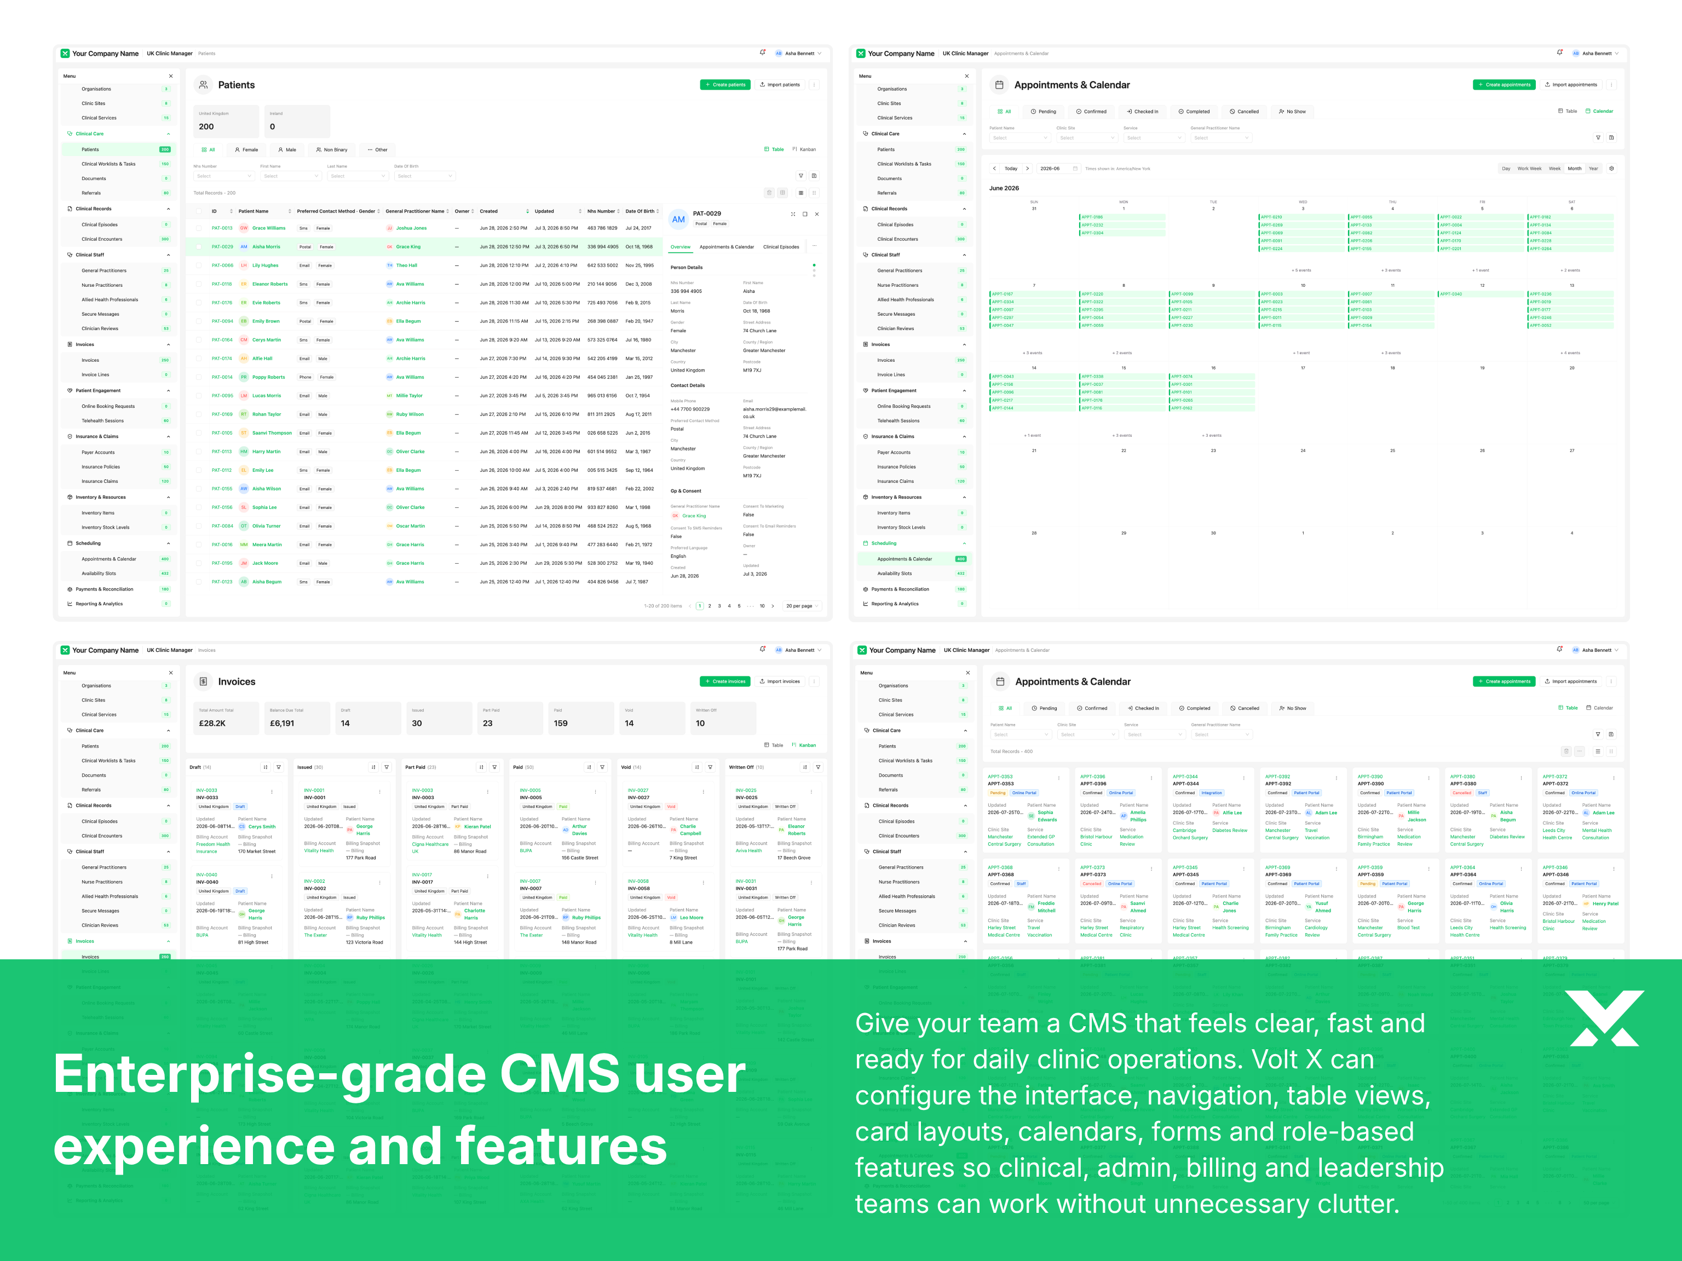Collapse Clinical Care section in Patients window menu
The image size is (1682, 1261).
[169, 134]
